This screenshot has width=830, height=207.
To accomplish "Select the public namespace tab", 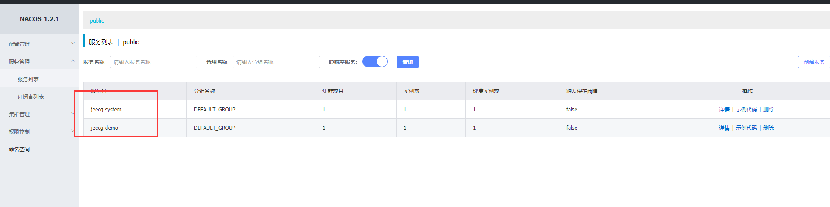I will pyautogui.click(x=97, y=21).
